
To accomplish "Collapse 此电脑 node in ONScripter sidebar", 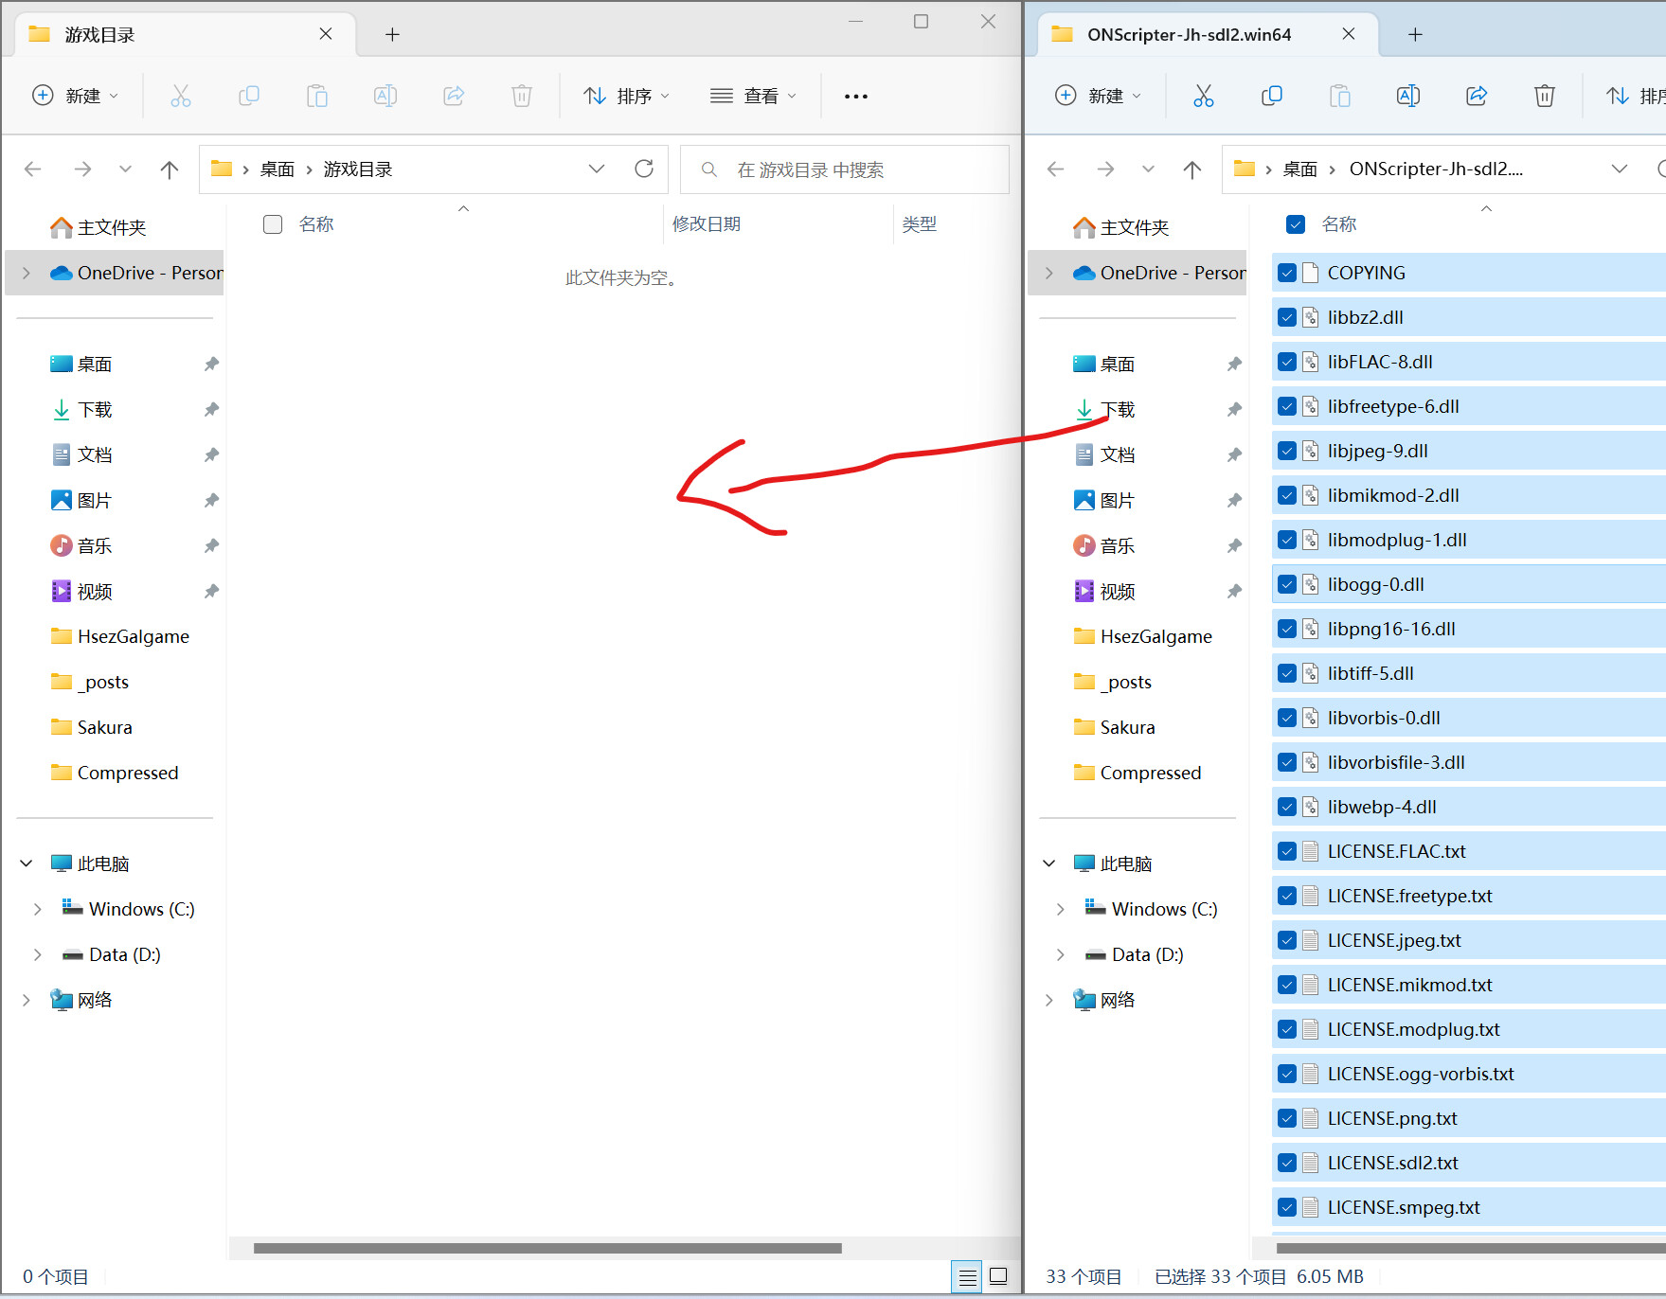I will click(1049, 863).
